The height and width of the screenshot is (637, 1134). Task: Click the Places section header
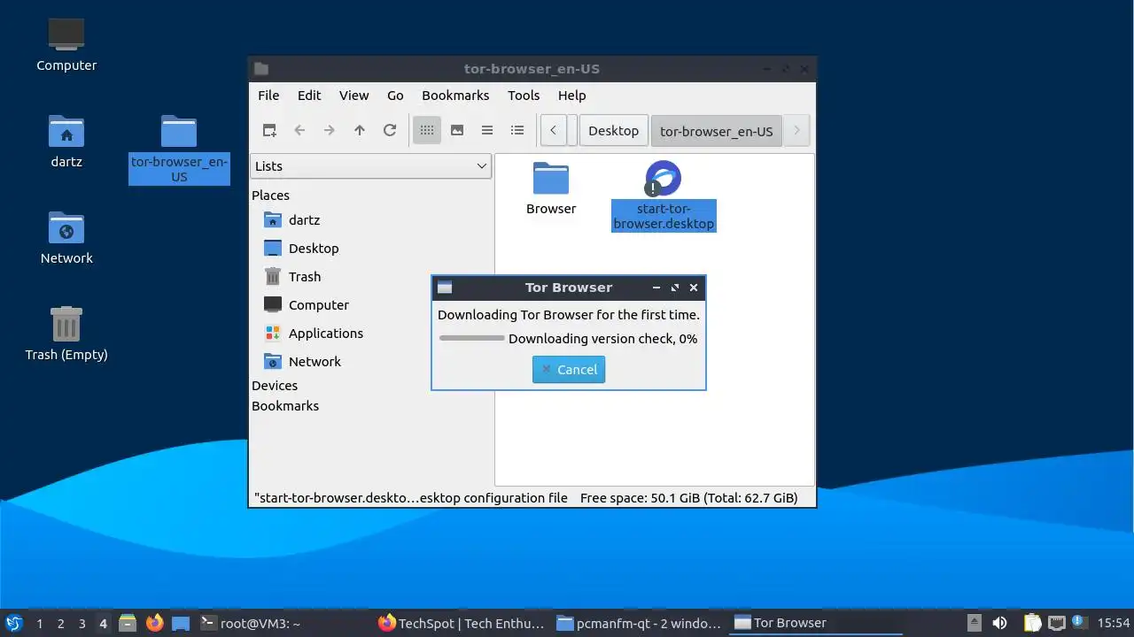point(270,196)
